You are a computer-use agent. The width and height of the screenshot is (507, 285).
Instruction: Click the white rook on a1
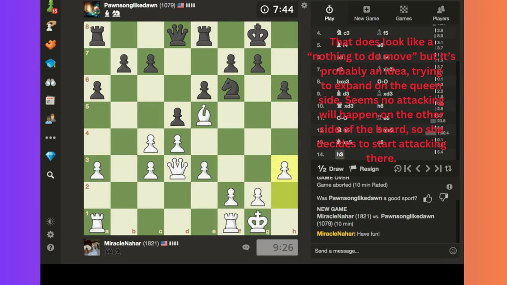[x=97, y=222]
